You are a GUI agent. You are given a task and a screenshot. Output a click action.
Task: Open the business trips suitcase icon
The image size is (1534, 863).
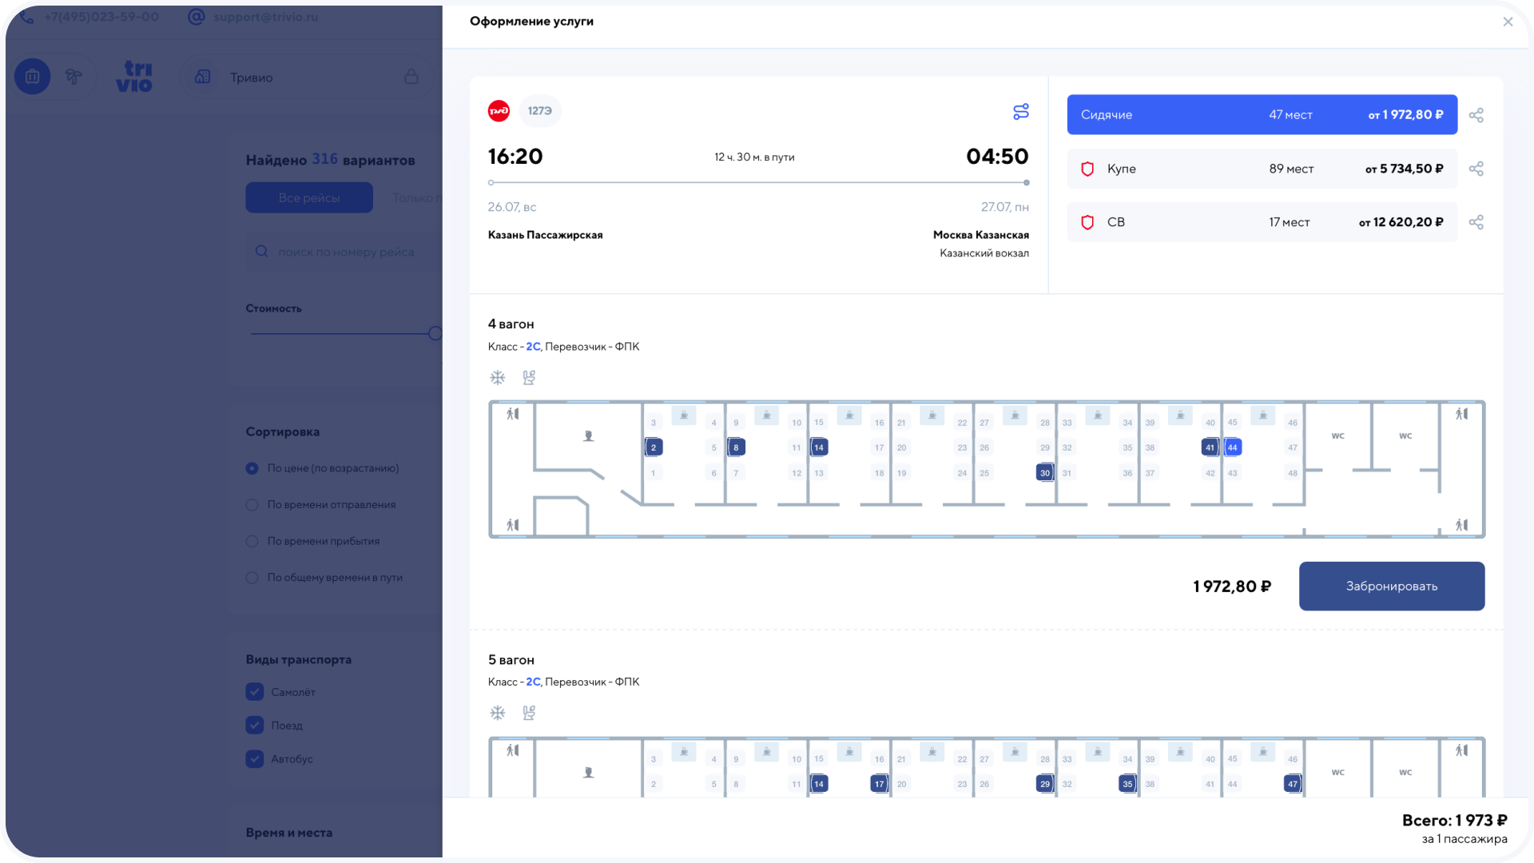(x=33, y=77)
